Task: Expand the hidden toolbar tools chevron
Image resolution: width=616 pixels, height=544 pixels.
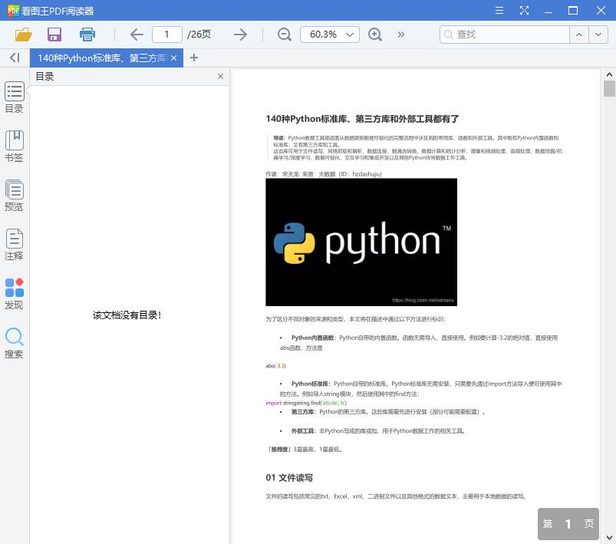Action: (400, 35)
